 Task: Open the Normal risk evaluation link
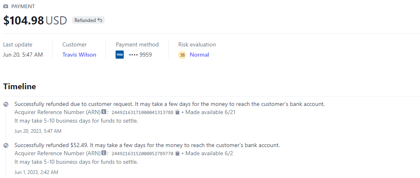tap(199, 55)
